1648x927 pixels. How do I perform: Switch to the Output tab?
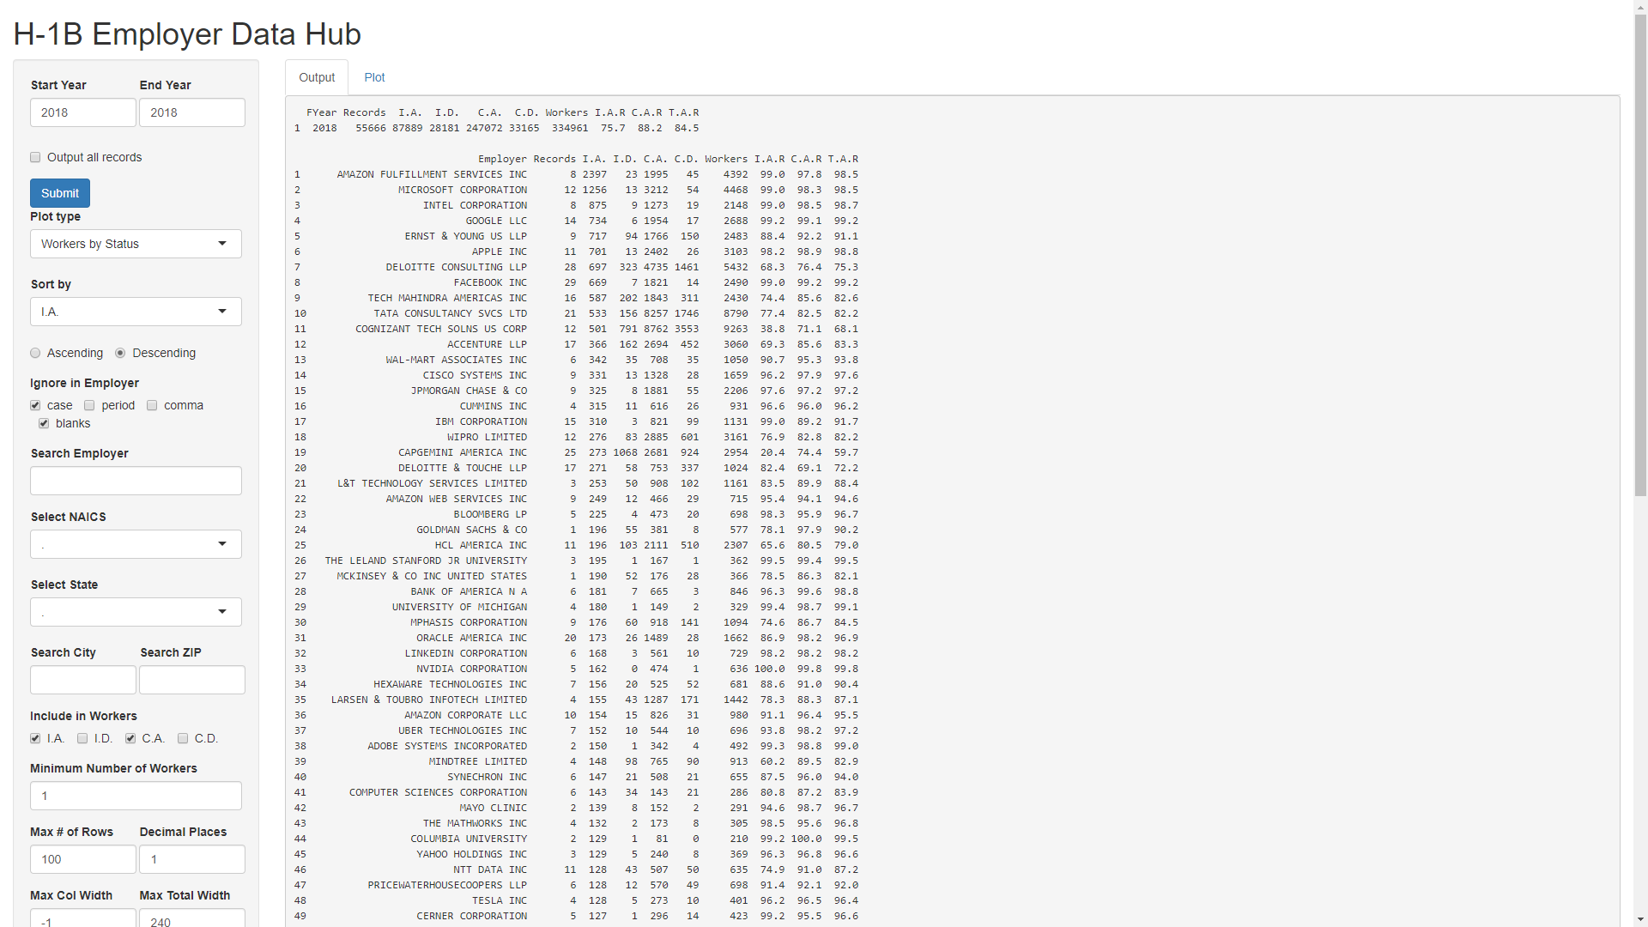point(317,77)
